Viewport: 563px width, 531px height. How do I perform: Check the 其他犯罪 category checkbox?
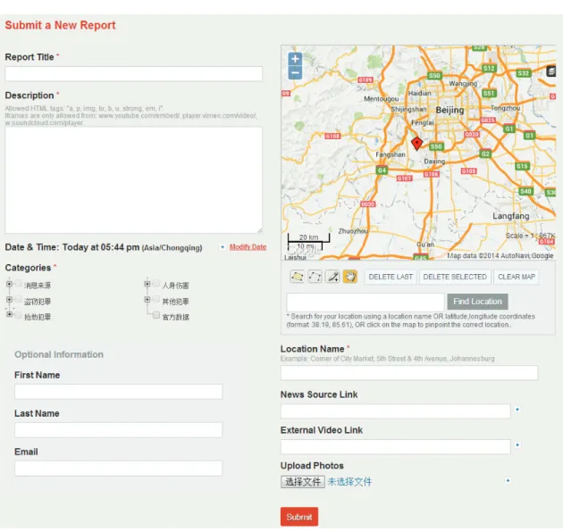click(156, 299)
